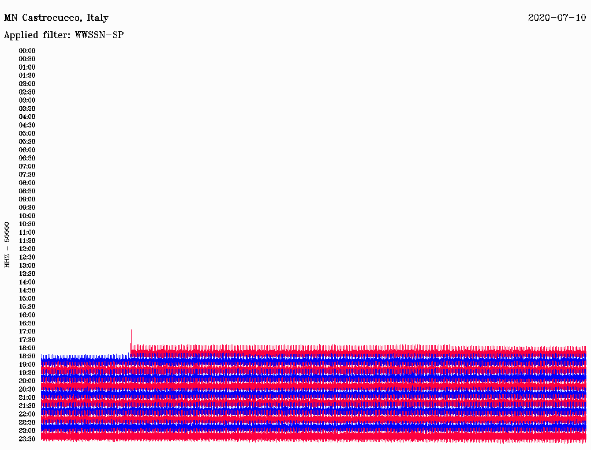Click the 13:00 time label
591x450 pixels.
(27, 266)
